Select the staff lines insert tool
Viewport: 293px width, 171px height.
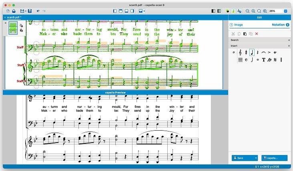tap(240, 60)
